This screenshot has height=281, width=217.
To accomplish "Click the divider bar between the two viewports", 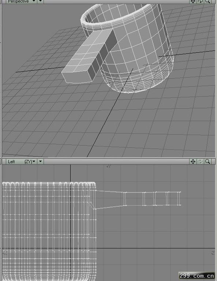I will click(108, 158).
